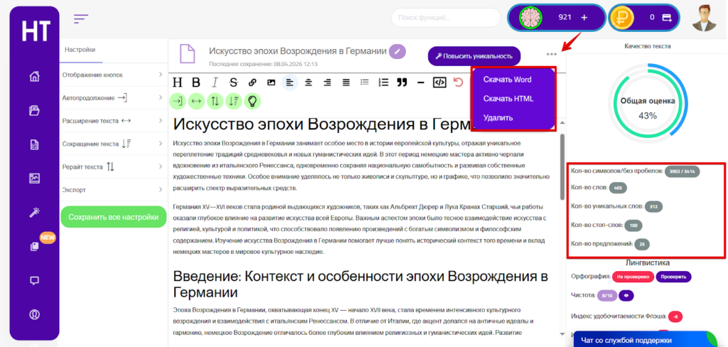
Task: Go to home in left sidebar
Action: 34,77
